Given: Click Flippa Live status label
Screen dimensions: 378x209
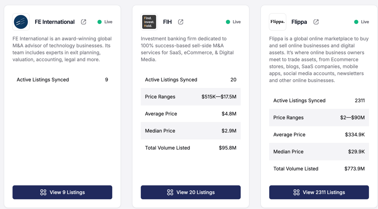Looking at the screenshot, I should pos(365,22).
